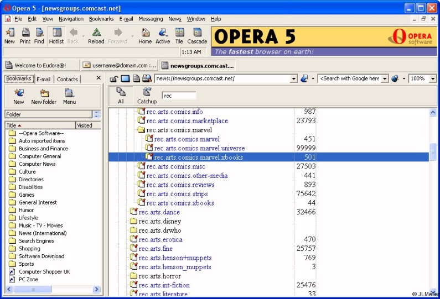Open the address field dropdown arrow
This screenshot has width=440, height=299.
pyautogui.click(x=293, y=78)
